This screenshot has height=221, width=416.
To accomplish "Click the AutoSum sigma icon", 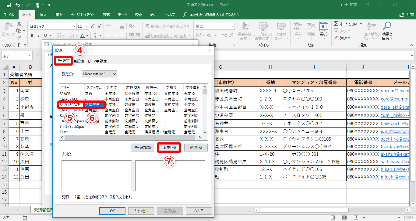I will coord(336,24).
